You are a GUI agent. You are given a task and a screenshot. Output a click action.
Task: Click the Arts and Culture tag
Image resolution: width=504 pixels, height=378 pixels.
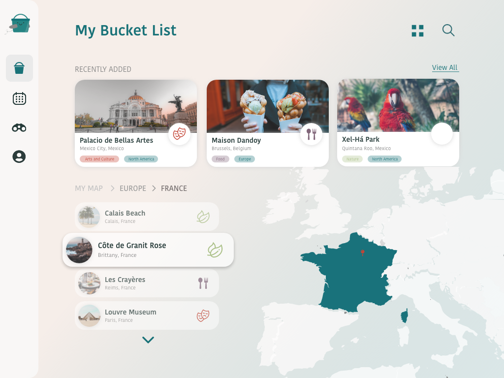[99, 159]
